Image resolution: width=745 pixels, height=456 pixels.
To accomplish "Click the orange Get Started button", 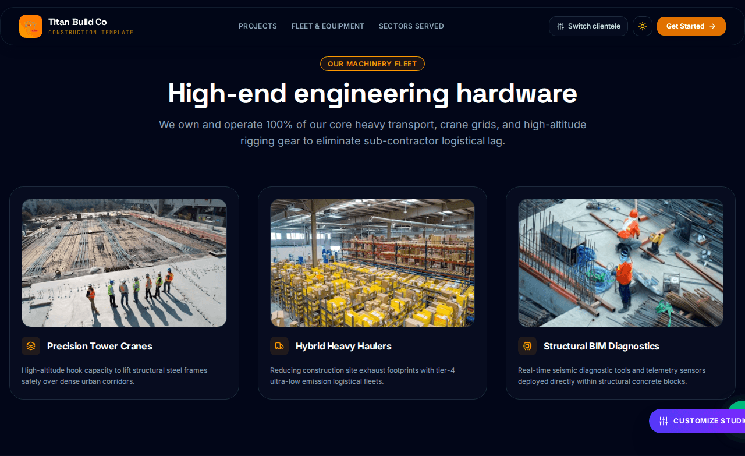I will [x=691, y=26].
